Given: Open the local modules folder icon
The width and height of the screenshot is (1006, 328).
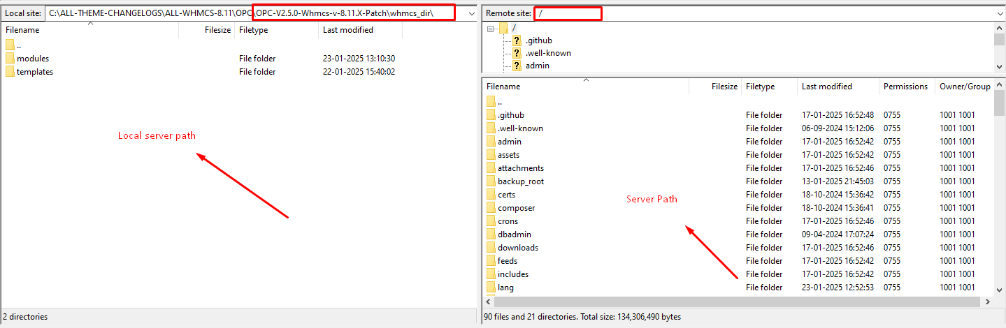Looking at the screenshot, I should point(10,59).
